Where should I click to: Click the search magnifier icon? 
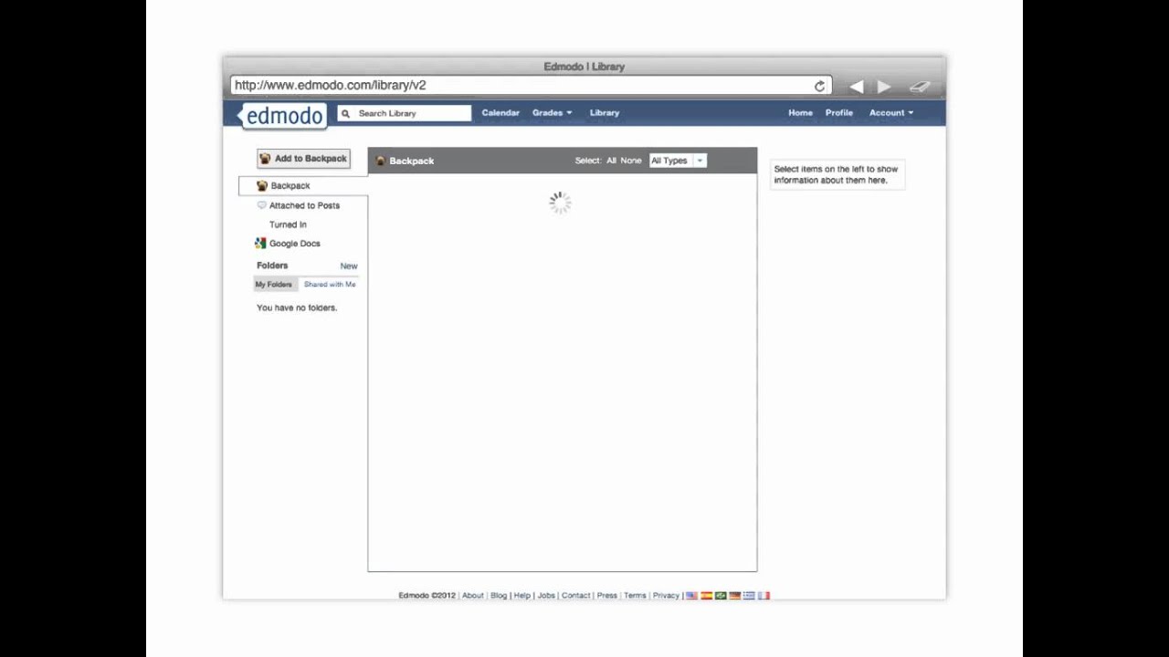(x=345, y=113)
